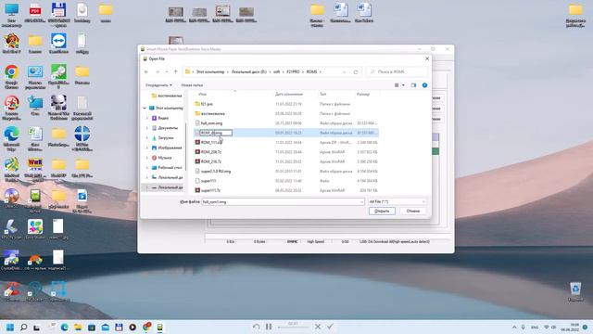The width and height of the screenshot is (593, 334).
Task: Select Загрузки in the navigation pane
Action: click(x=166, y=138)
